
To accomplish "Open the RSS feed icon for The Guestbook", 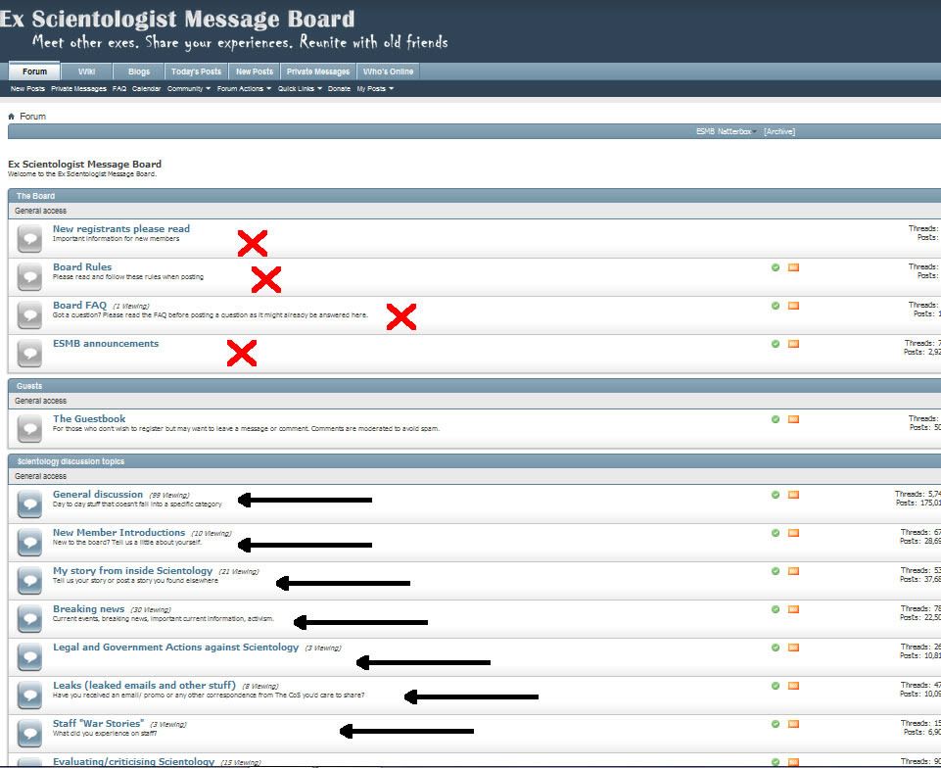I will click(x=793, y=419).
